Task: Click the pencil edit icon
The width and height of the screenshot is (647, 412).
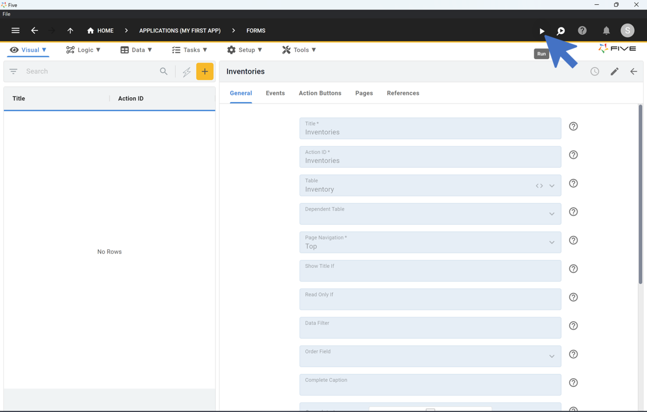Action: coord(614,71)
